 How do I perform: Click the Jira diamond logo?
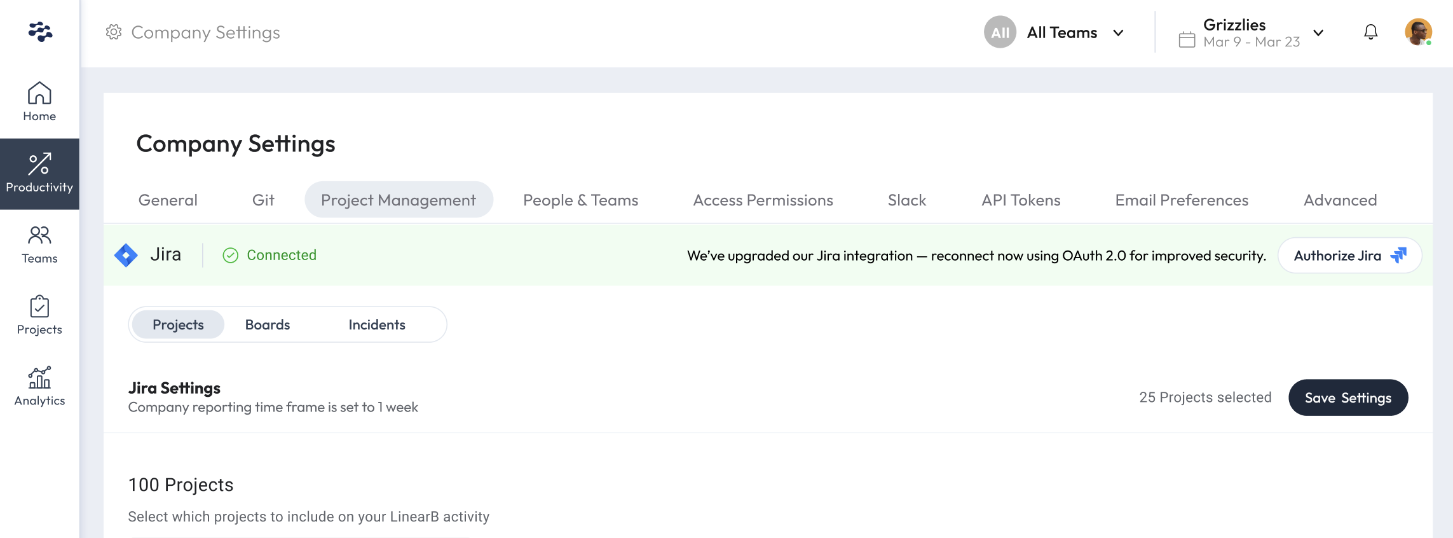point(126,256)
